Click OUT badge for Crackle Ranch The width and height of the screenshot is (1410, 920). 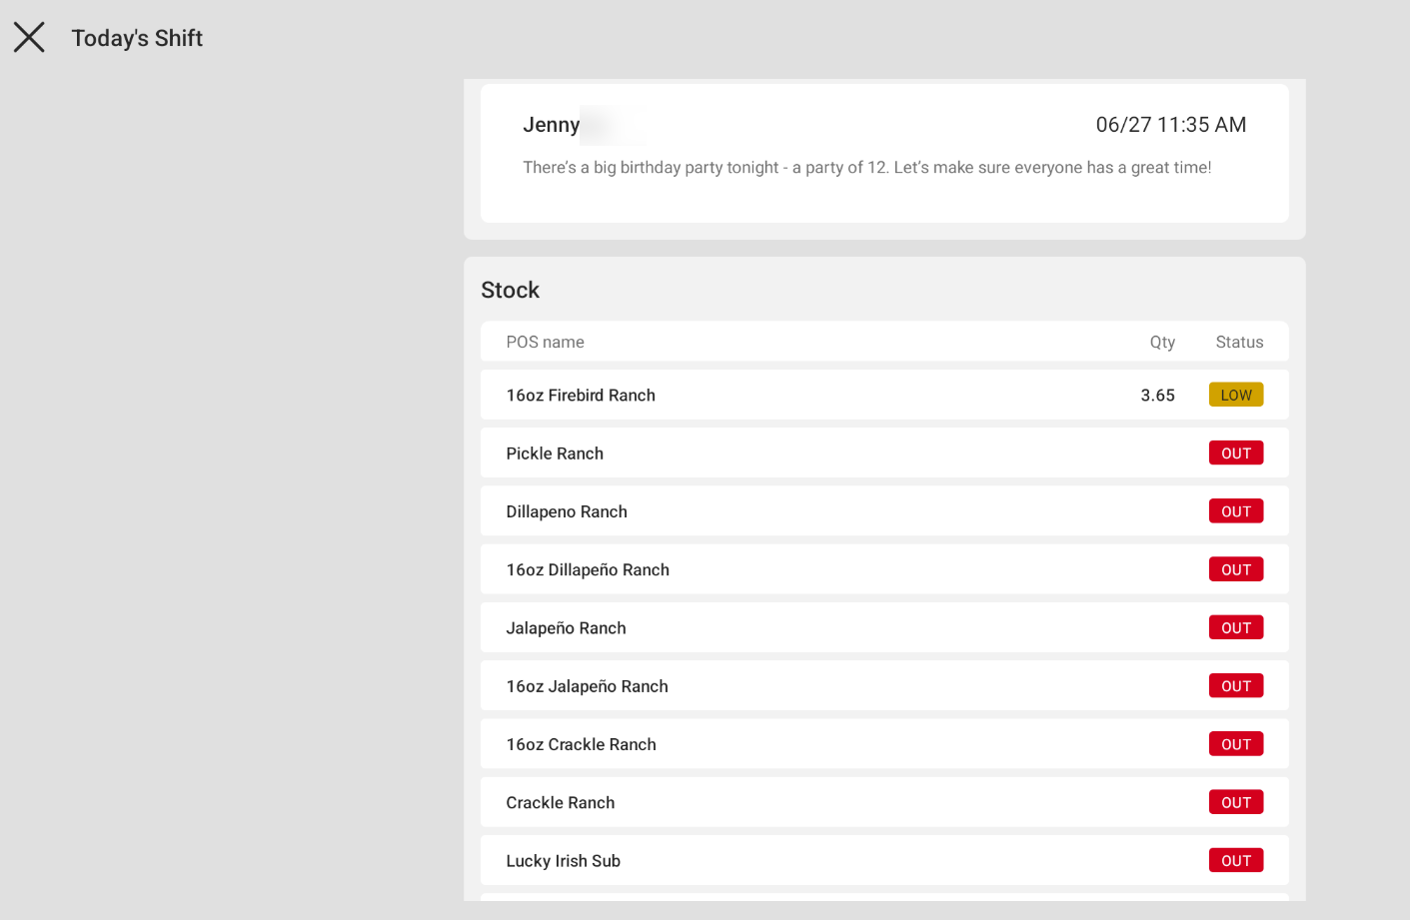(1236, 802)
